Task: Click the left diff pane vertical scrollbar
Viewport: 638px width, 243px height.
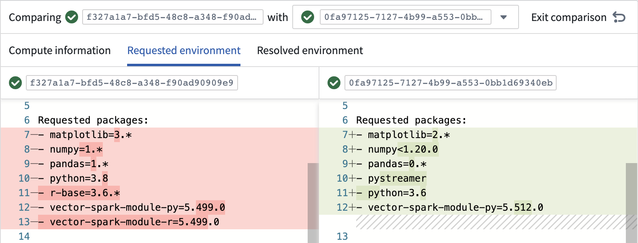Action: pyautogui.click(x=313, y=203)
